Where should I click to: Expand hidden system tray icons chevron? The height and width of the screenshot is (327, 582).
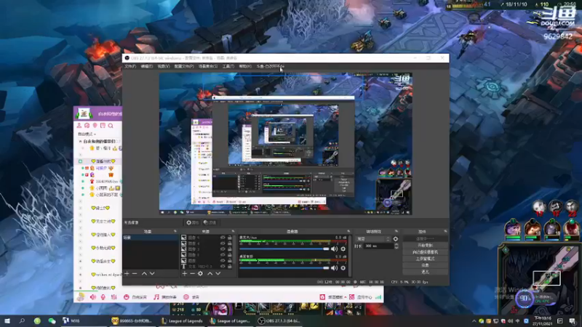pos(474,321)
